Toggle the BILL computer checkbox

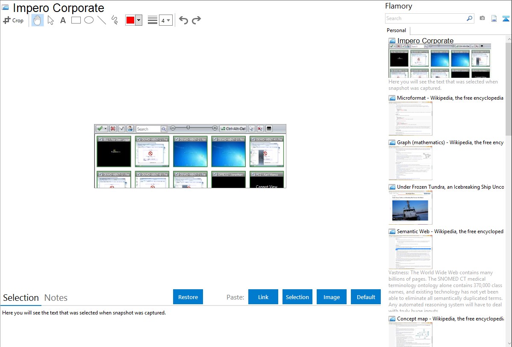tap(100, 139)
